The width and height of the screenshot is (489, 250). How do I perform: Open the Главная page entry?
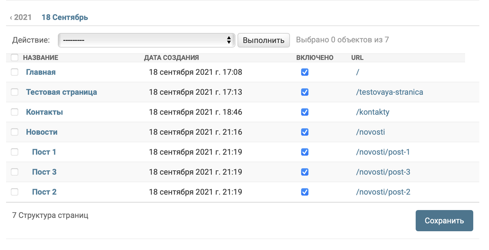click(41, 72)
